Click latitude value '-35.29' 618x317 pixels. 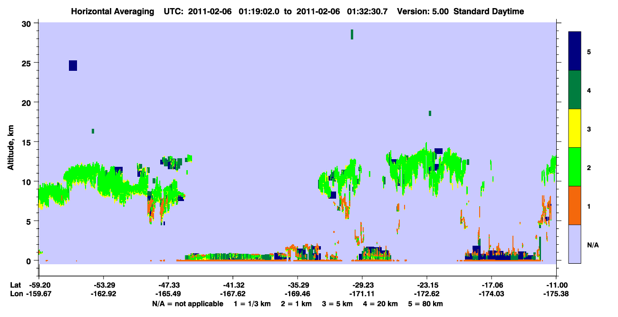coord(297,285)
